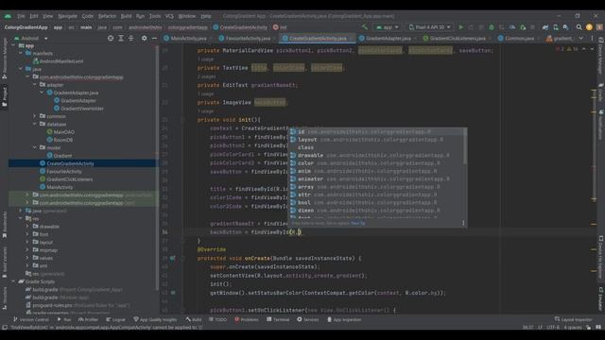Open the Device Manager phone icon in toolbar
605x340 pixels.
point(556,27)
